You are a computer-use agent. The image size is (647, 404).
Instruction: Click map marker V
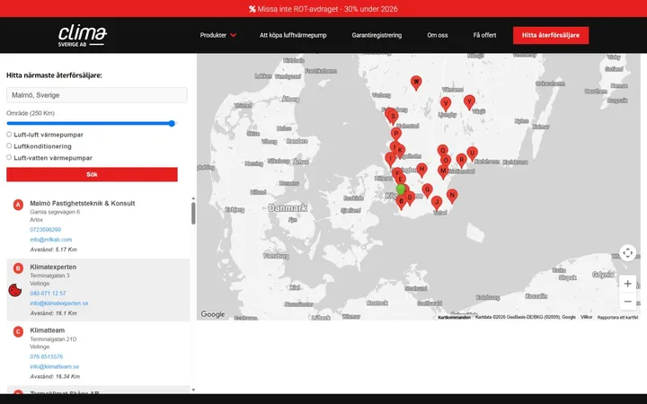[x=445, y=104]
